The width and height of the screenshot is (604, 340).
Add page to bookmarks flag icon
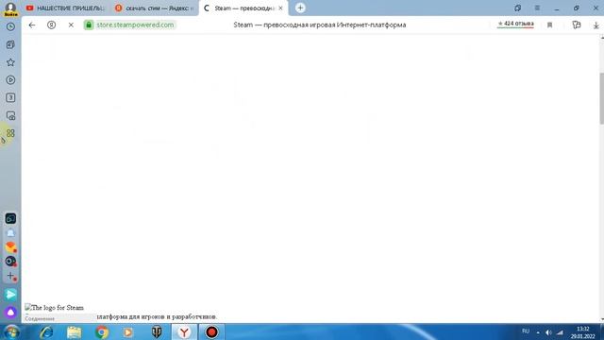549,25
